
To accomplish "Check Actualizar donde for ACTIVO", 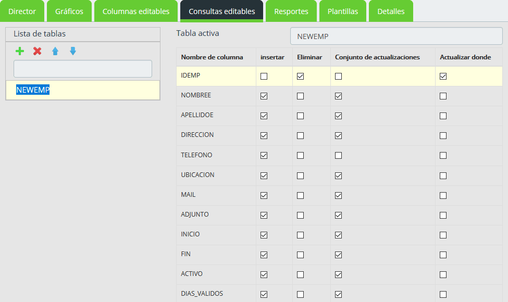I will click(443, 275).
